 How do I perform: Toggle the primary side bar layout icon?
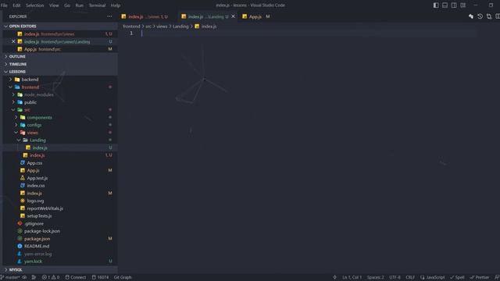436,5
